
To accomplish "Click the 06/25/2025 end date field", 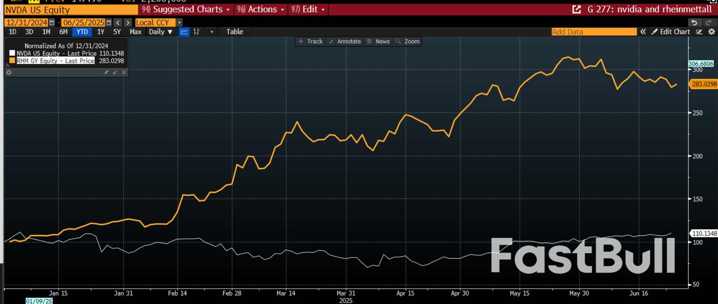I will [x=83, y=23].
